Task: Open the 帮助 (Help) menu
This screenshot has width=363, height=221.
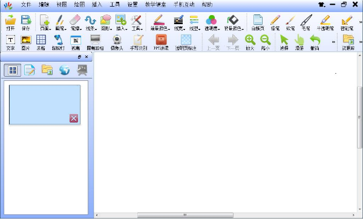Action: click(x=207, y=4)
